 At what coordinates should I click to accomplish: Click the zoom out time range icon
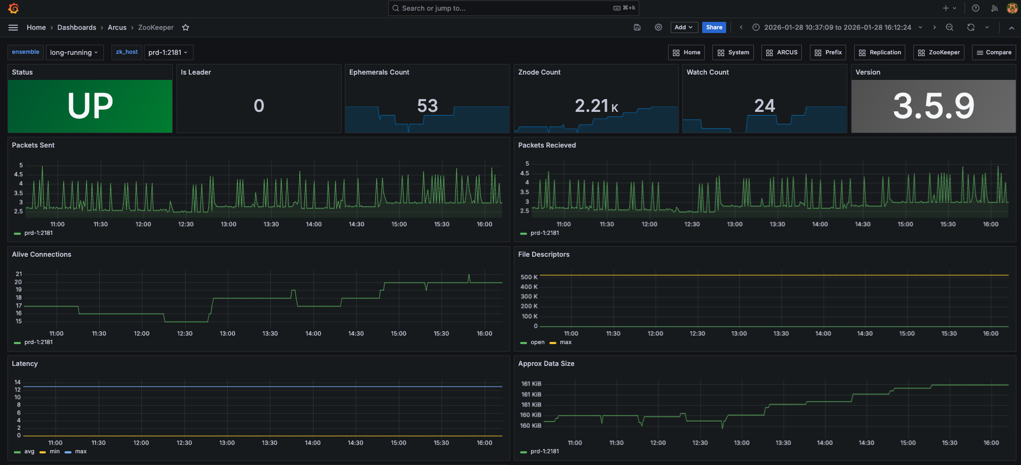click(x=950, y=28)
